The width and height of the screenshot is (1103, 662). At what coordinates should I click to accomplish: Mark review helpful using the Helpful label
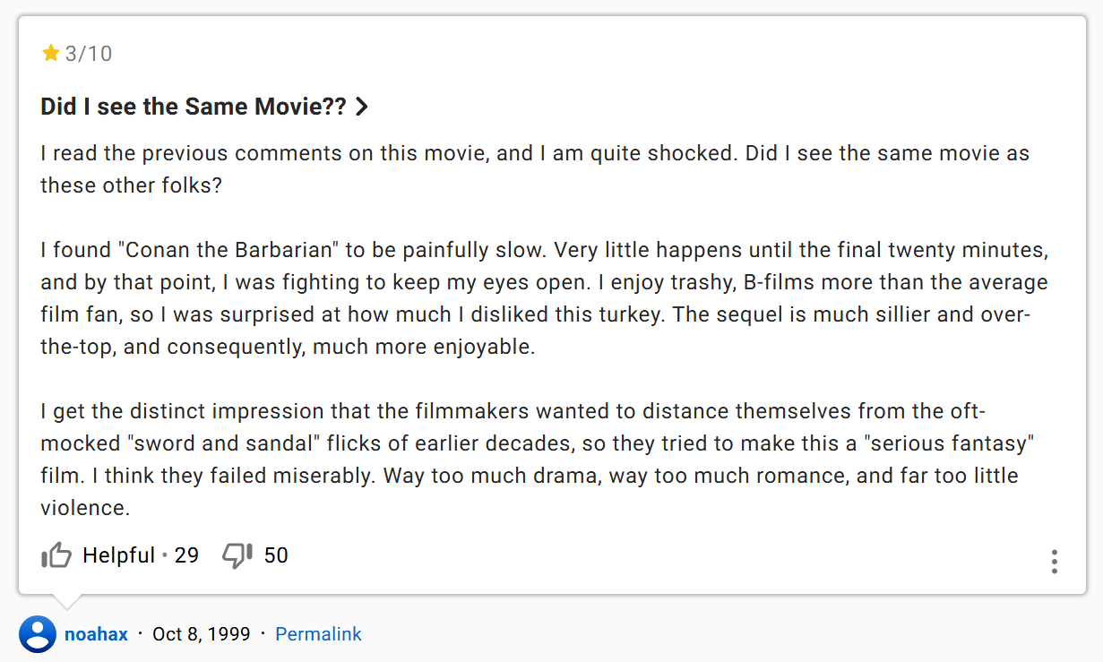pyautogui.click(x=119, y=555)
